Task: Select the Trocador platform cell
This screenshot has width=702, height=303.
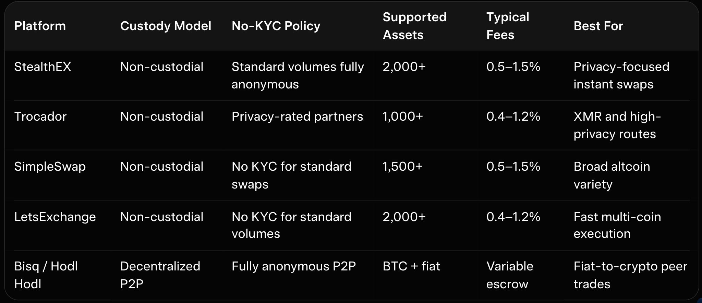Action: (x=40, y=117)
